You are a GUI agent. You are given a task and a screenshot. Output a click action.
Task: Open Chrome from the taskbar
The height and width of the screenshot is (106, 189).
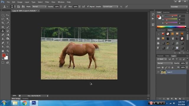[25, 103]
